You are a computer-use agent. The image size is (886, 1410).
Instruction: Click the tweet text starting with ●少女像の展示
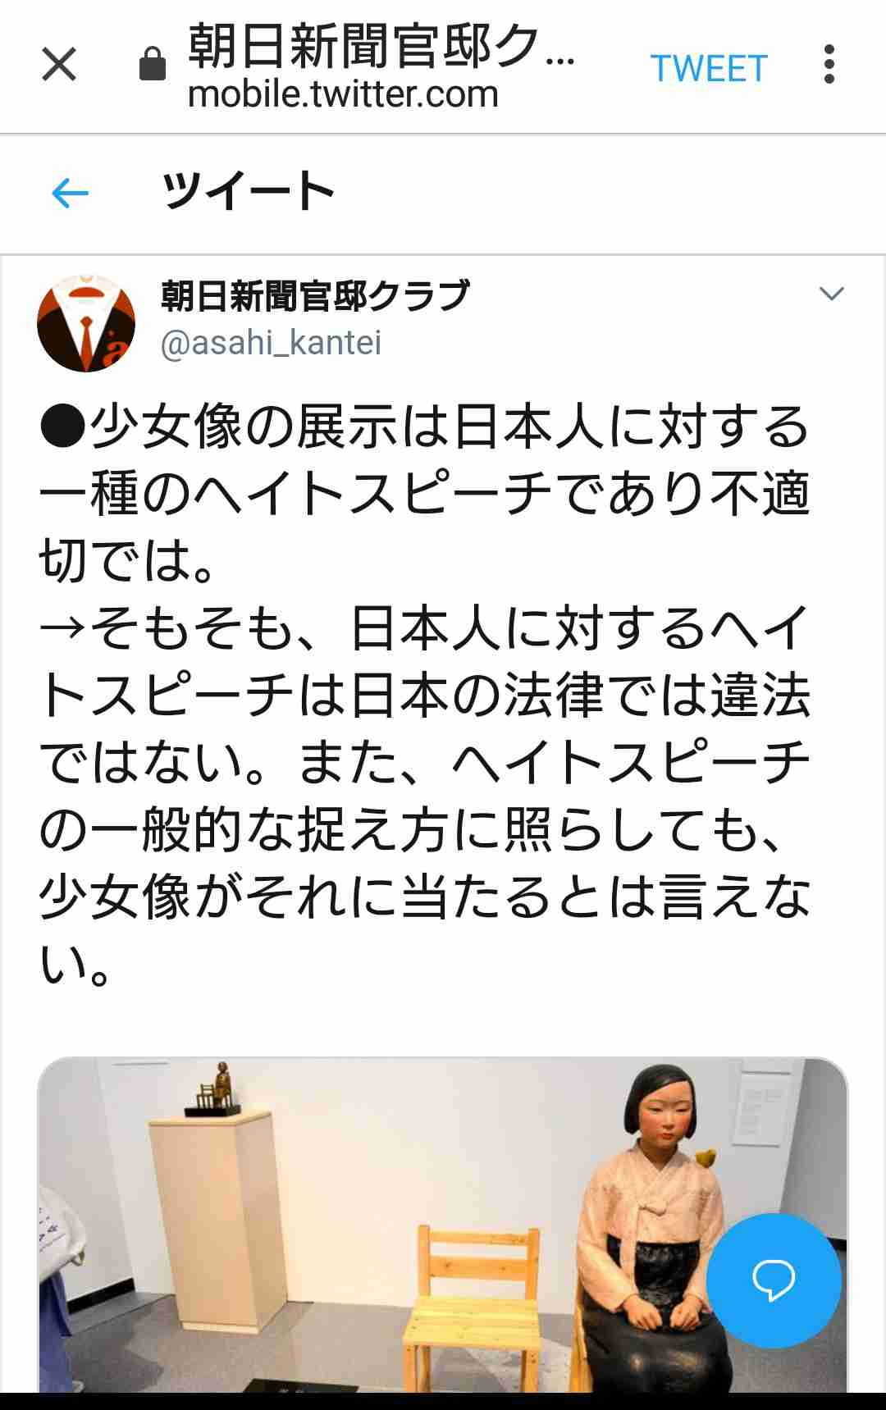tap(425, 494)
